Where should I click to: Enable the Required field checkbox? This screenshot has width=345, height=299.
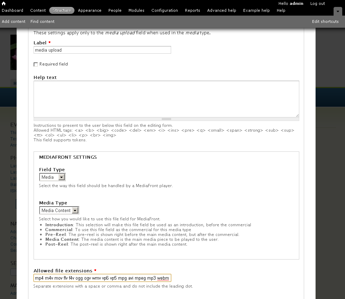[36, 64]
